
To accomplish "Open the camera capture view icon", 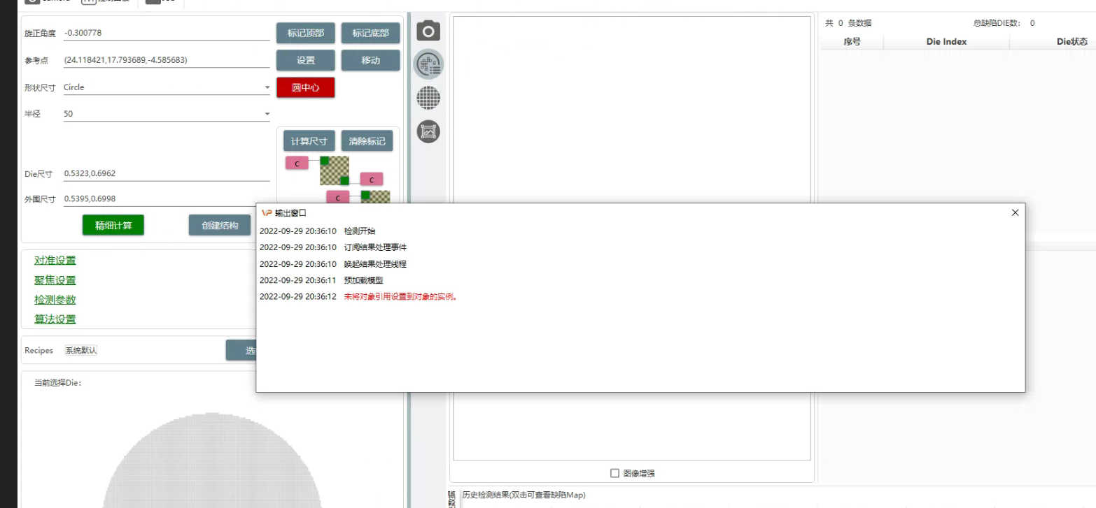I will pyautogui.click(x=428, y=31).
